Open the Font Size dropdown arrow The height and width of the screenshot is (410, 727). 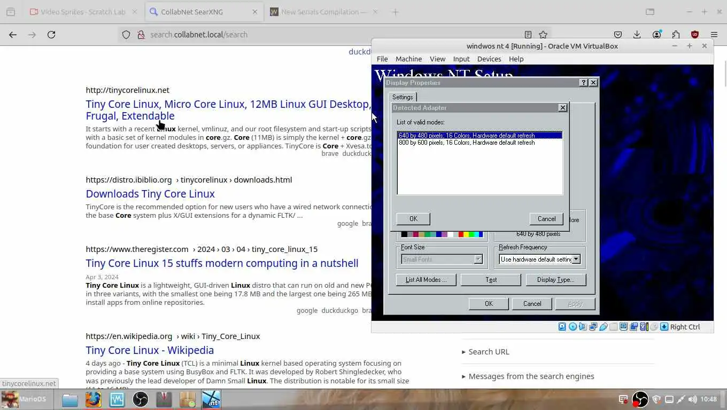(x=478, y=259)
